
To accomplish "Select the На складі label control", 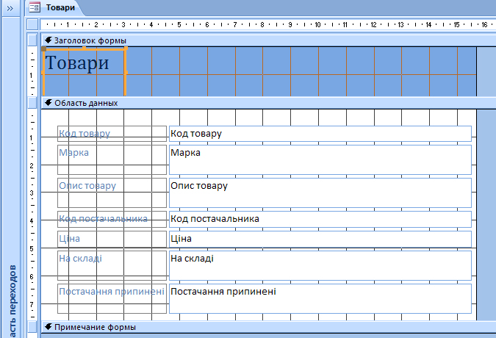I will [x=112, y=265].
